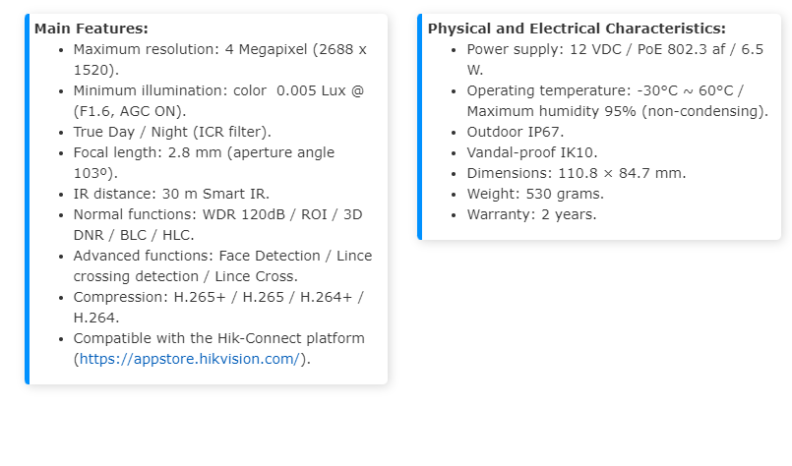Image resolution: width=792 pixels, height=466 pixels.
Task: Click the Physical and Electrical Characteristics heading
Action: (577, 29)
